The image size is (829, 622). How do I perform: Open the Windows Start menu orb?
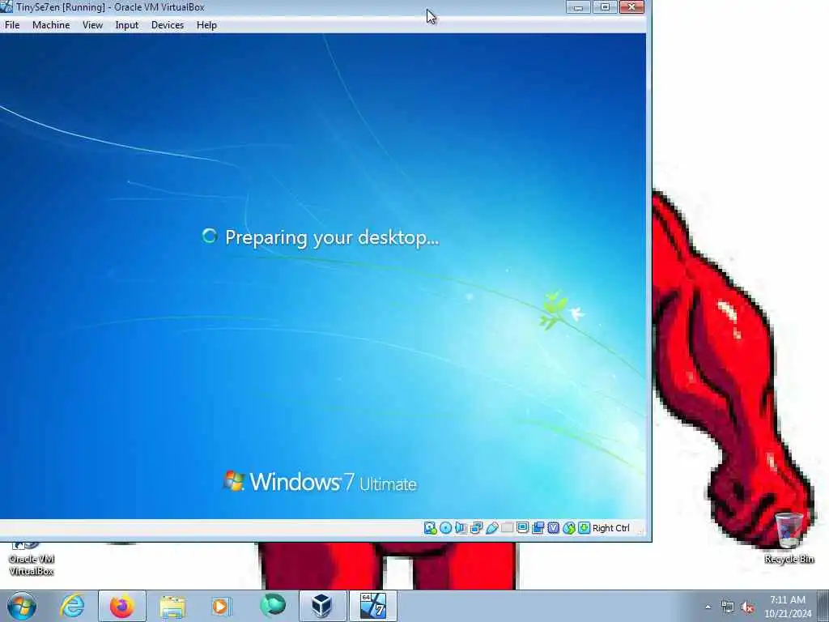click(x=22, y=606)
